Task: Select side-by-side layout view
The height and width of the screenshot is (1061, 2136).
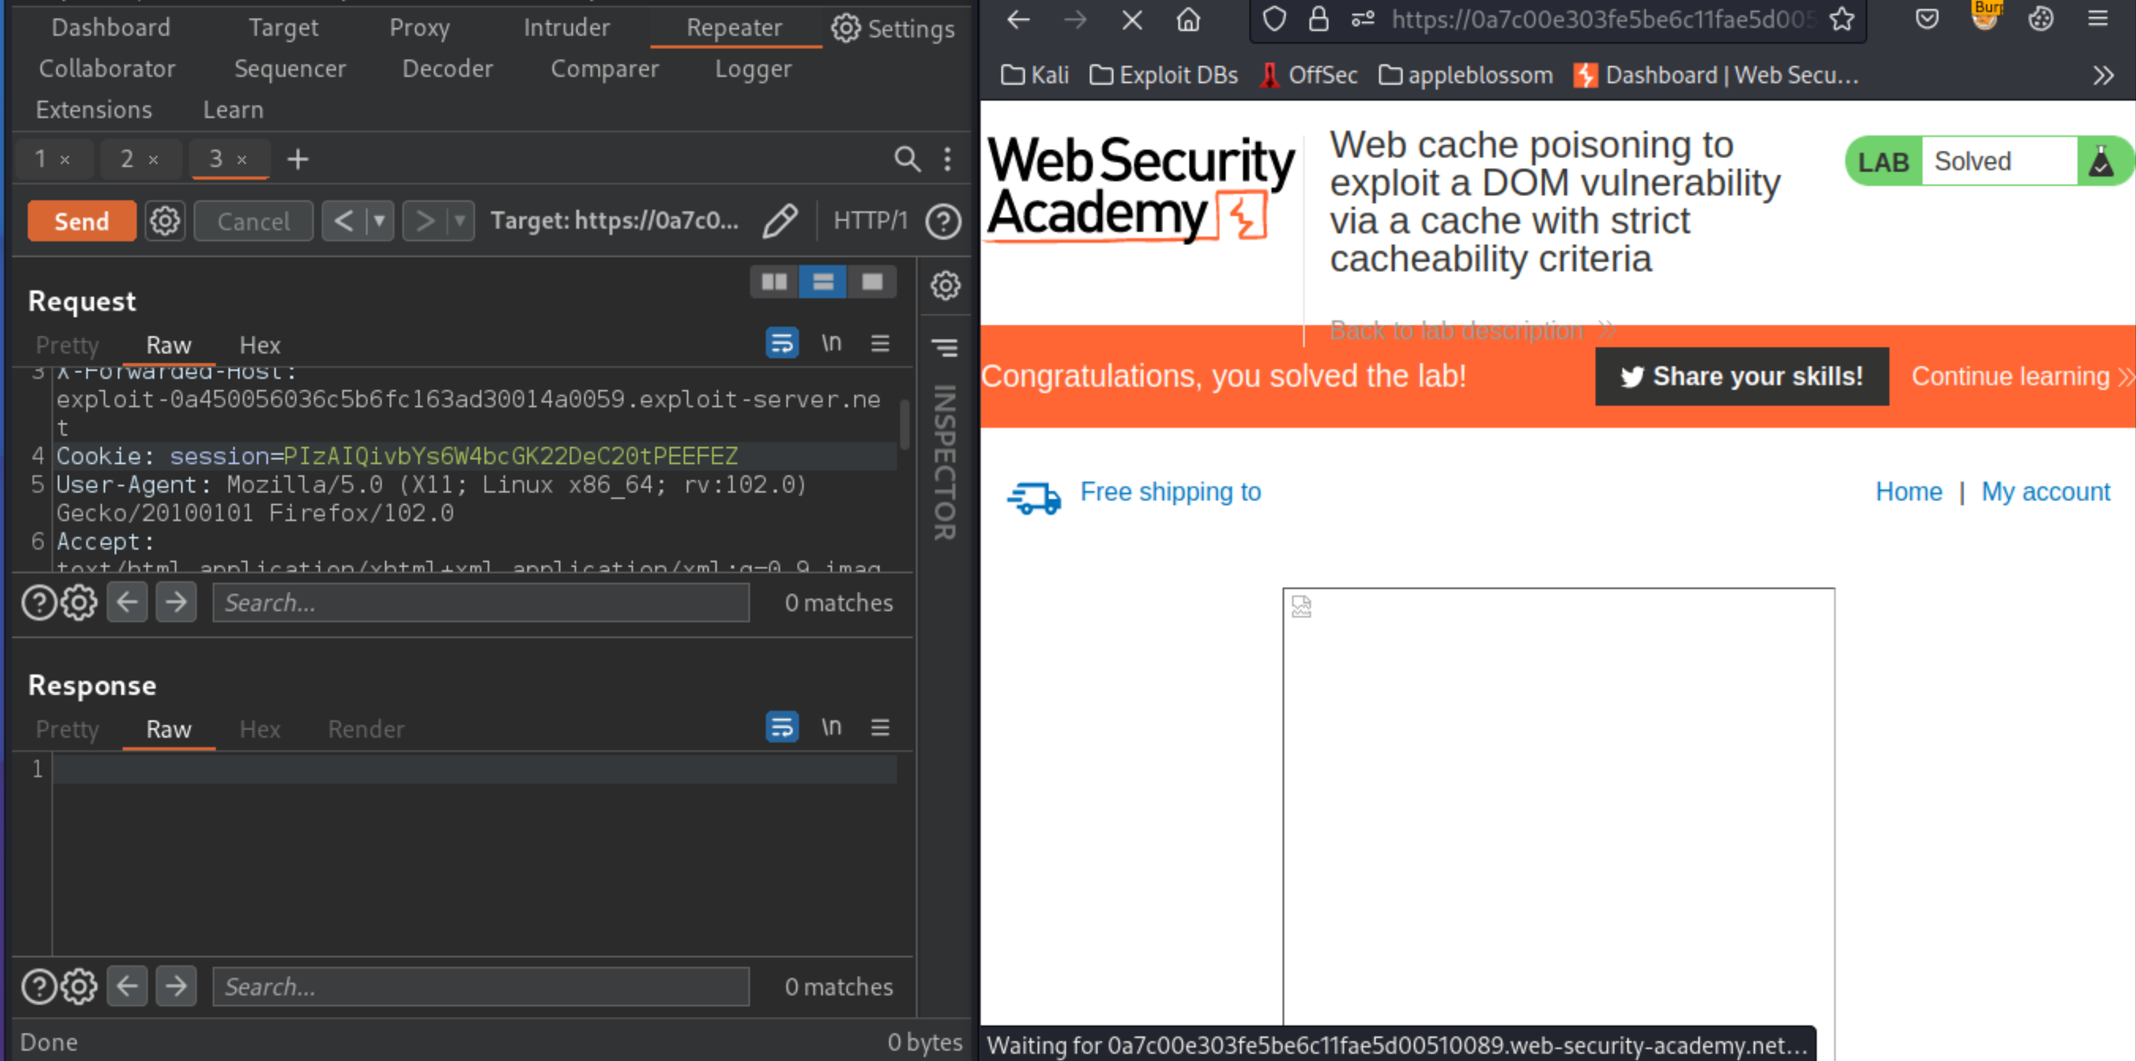Action: (774, 282)
